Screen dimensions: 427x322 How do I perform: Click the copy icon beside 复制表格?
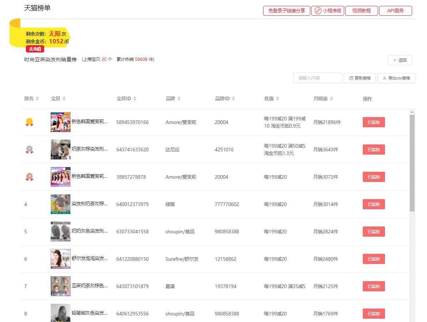351,78
